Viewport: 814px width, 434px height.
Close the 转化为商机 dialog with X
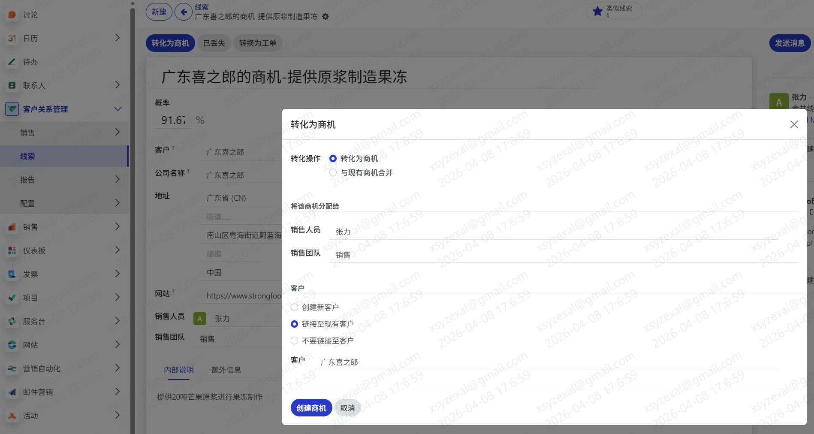(x=794, y=124)
